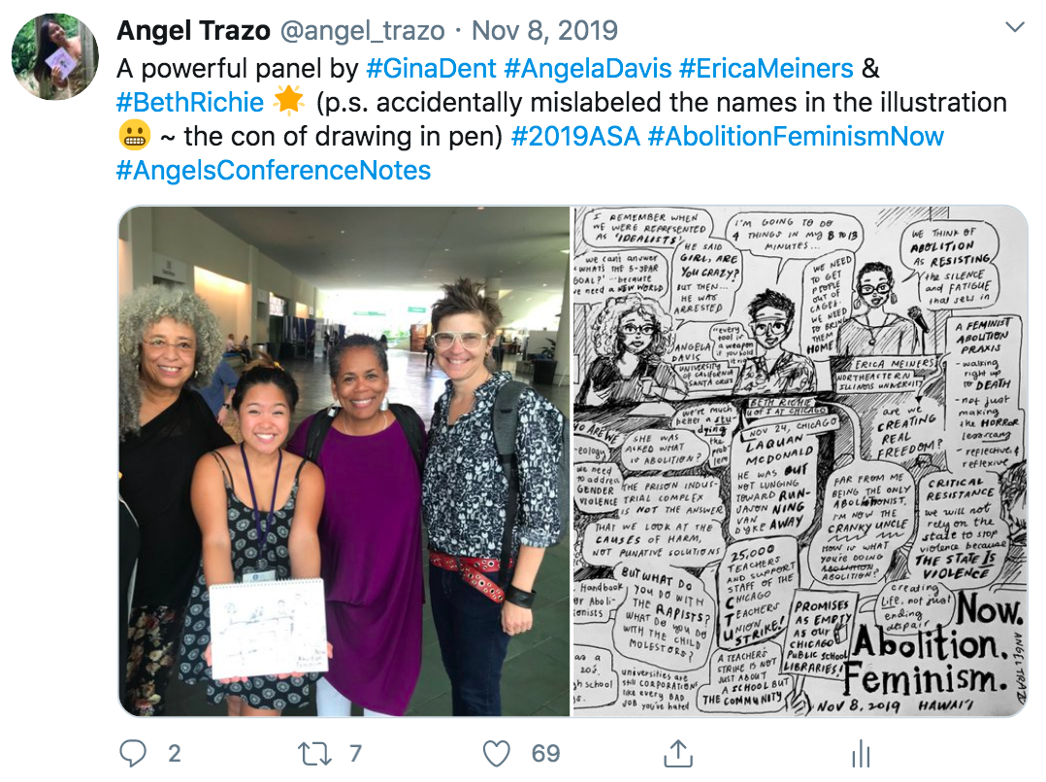Open the @angel_trazo handle
Viewport: 1046px width, 782px height.
(x=362, y=31)
